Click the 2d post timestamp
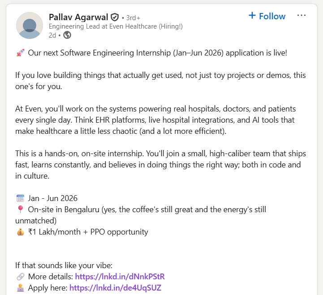The image size is (323, 295). coord(52,35)
